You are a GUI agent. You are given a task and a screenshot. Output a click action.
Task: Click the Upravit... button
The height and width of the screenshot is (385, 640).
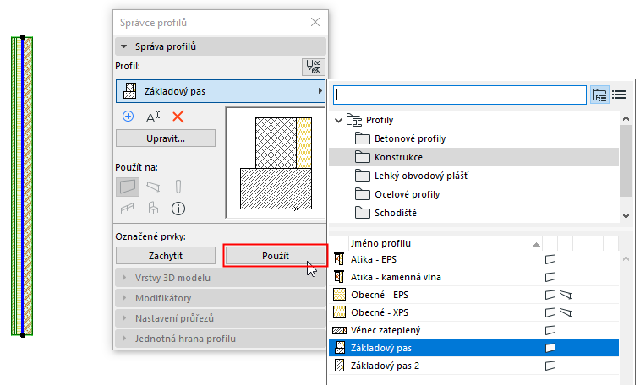(x=166, y=138)
